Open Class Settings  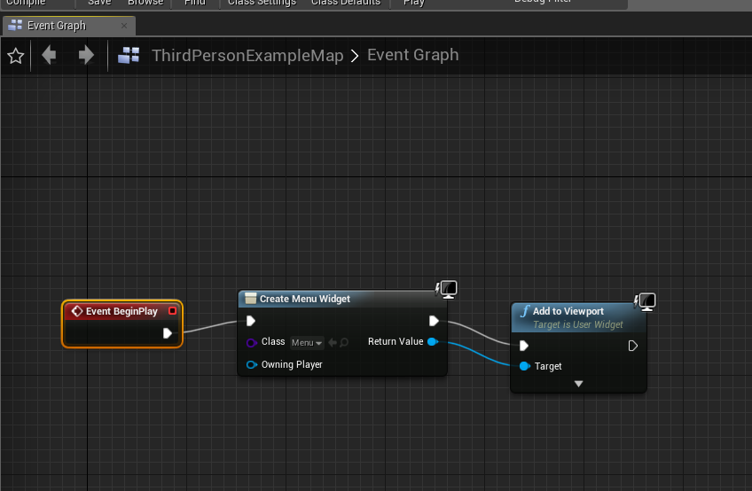point(262,3)
